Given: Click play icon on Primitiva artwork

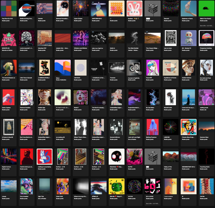Looking at the screenshot, I should (68, 103).
